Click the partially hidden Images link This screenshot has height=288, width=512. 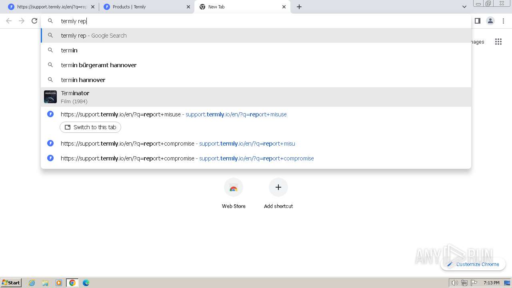[x=478, y=42]
